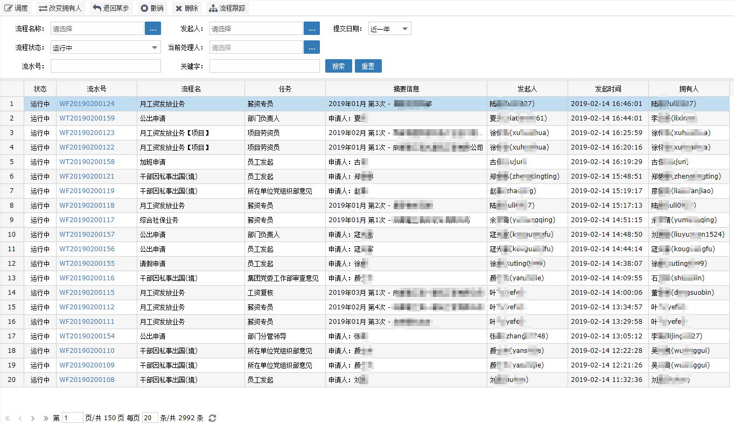Click the 撤销 revoke toolbar icon
Viewport: 734px width, 425px height.
(144, 8)
